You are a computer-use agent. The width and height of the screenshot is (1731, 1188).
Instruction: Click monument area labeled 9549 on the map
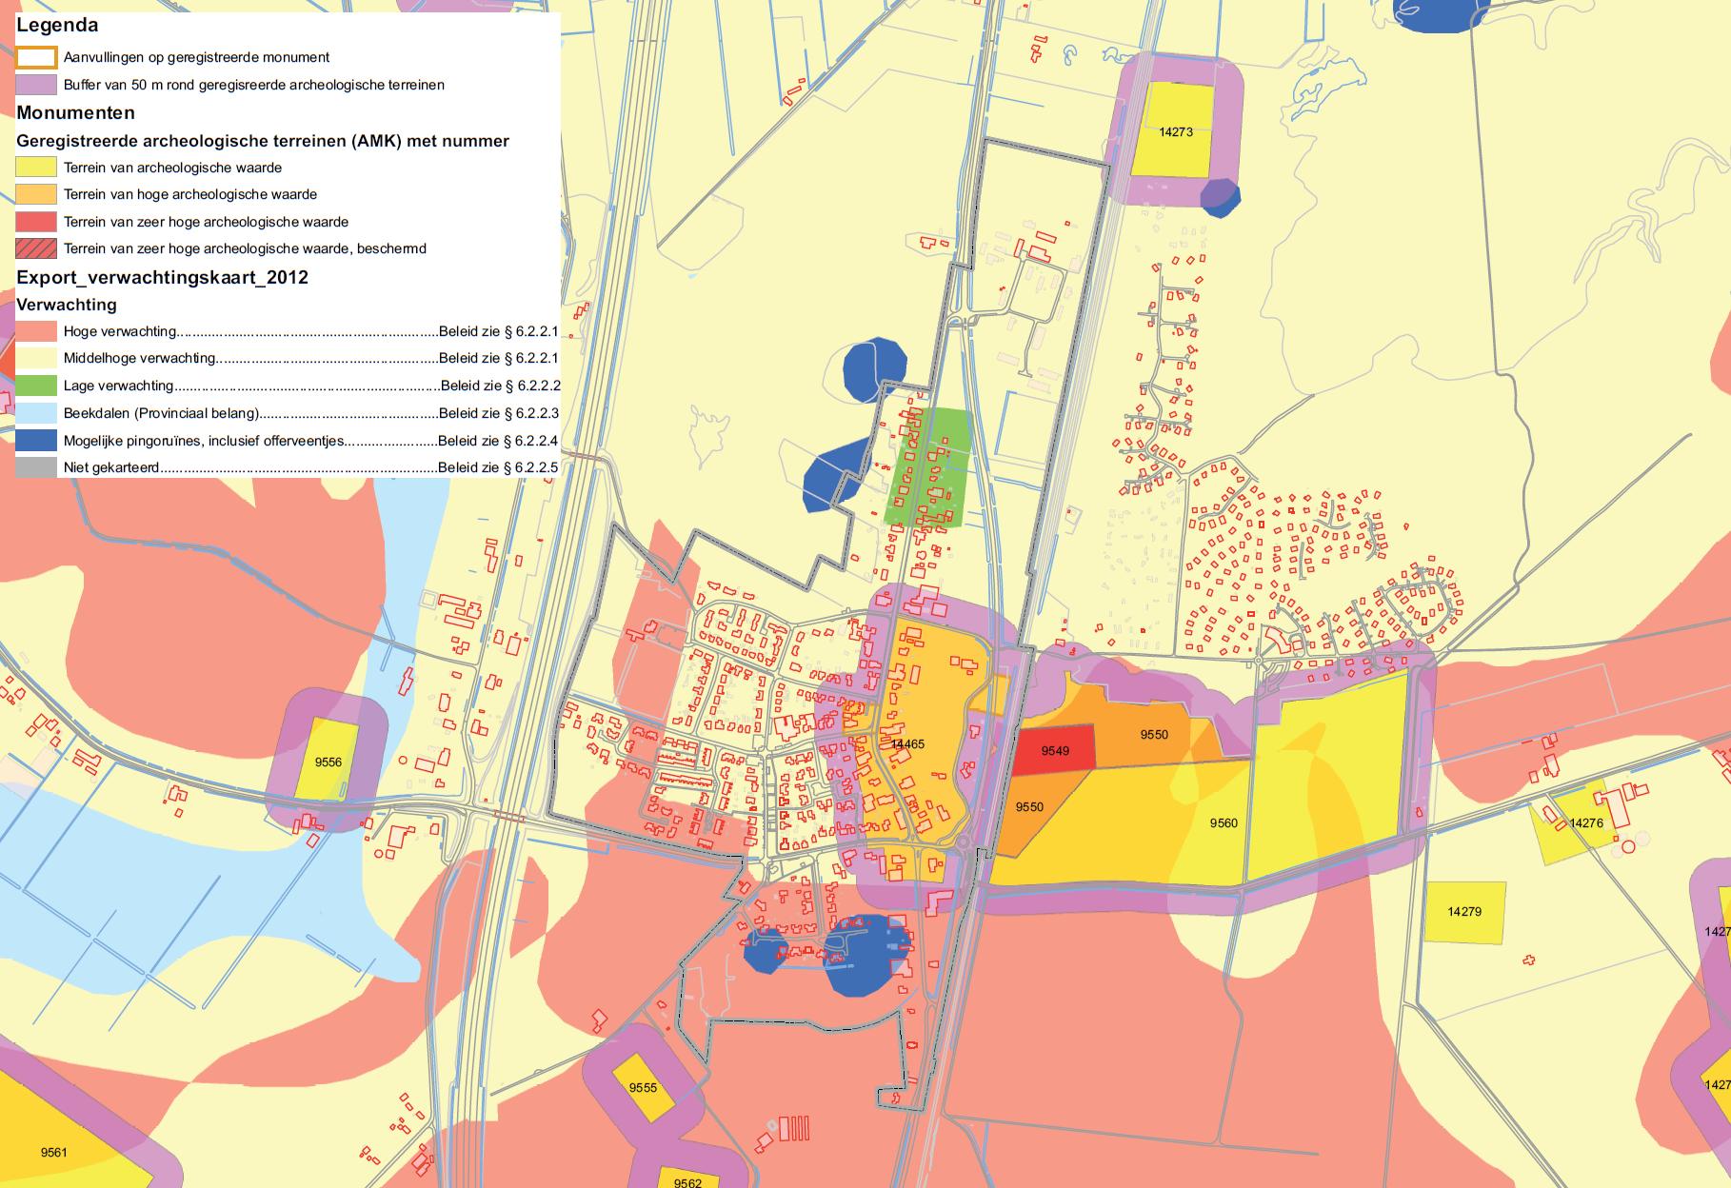tap(1054, 751)
